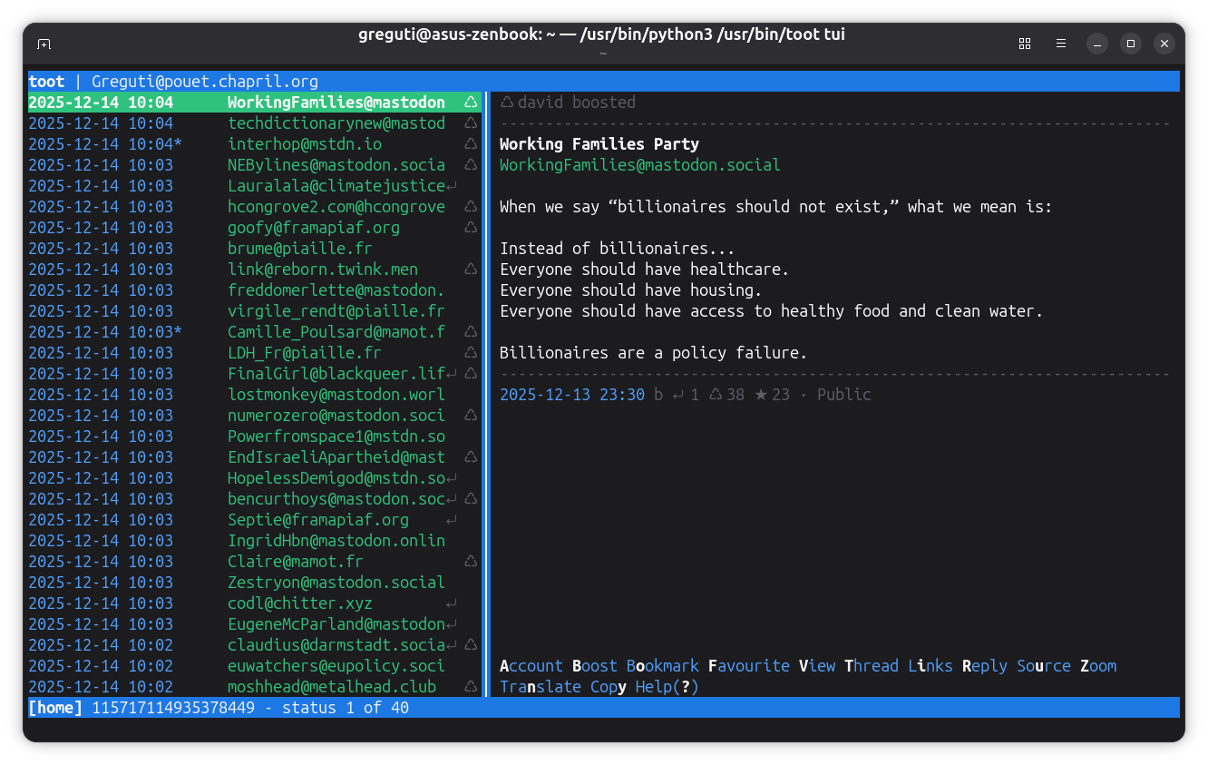
Task: Click reply icon on codl@chitter.xyz row
Action: pyautogui.click(x=451, y=603)
